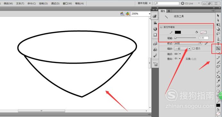Open the 样式 stroke style dropdown
The image size is (222, 117).
[188, 43]
